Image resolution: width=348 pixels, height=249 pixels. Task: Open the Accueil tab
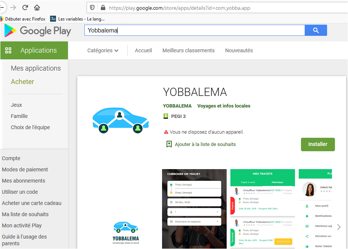tap(143, 51)
